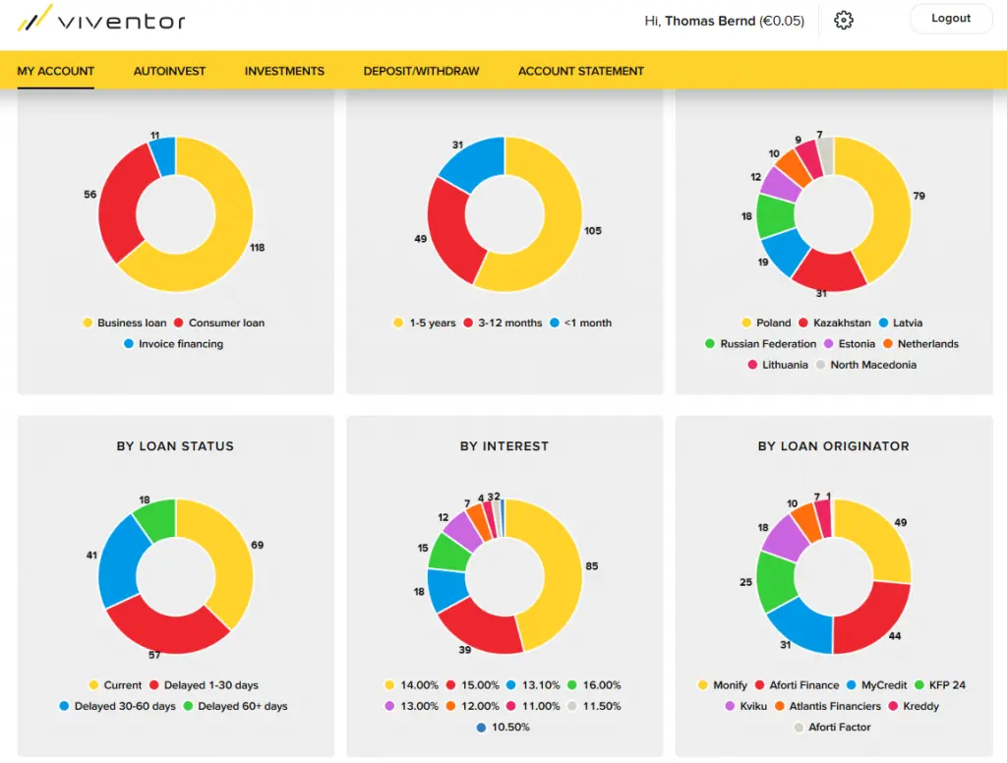Toggle the <1 month legend entry
The height and width of the screenshot is (763, 1007).
581,323
